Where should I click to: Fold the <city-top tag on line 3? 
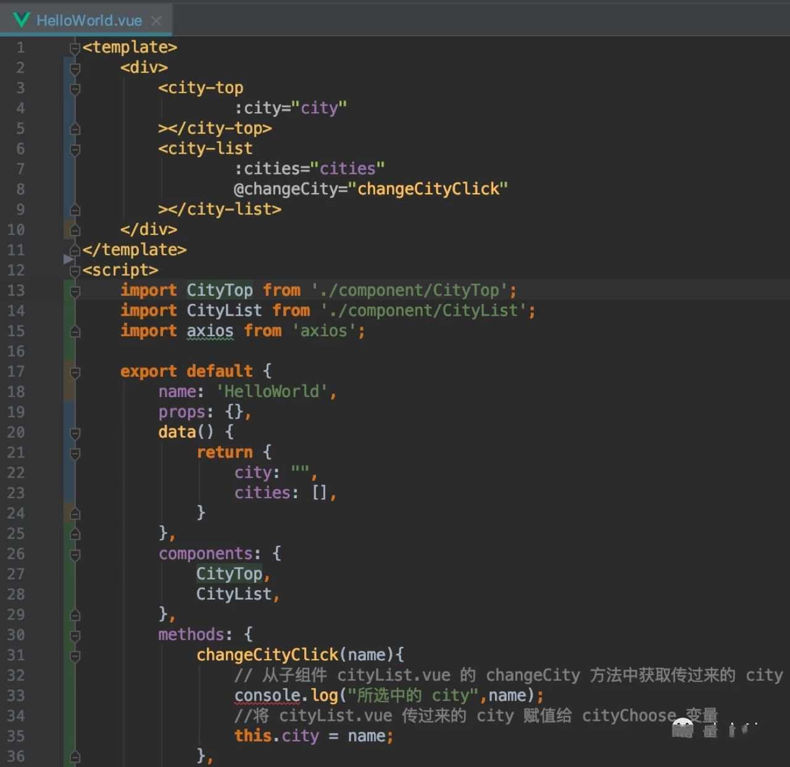(x=75, y=88)
